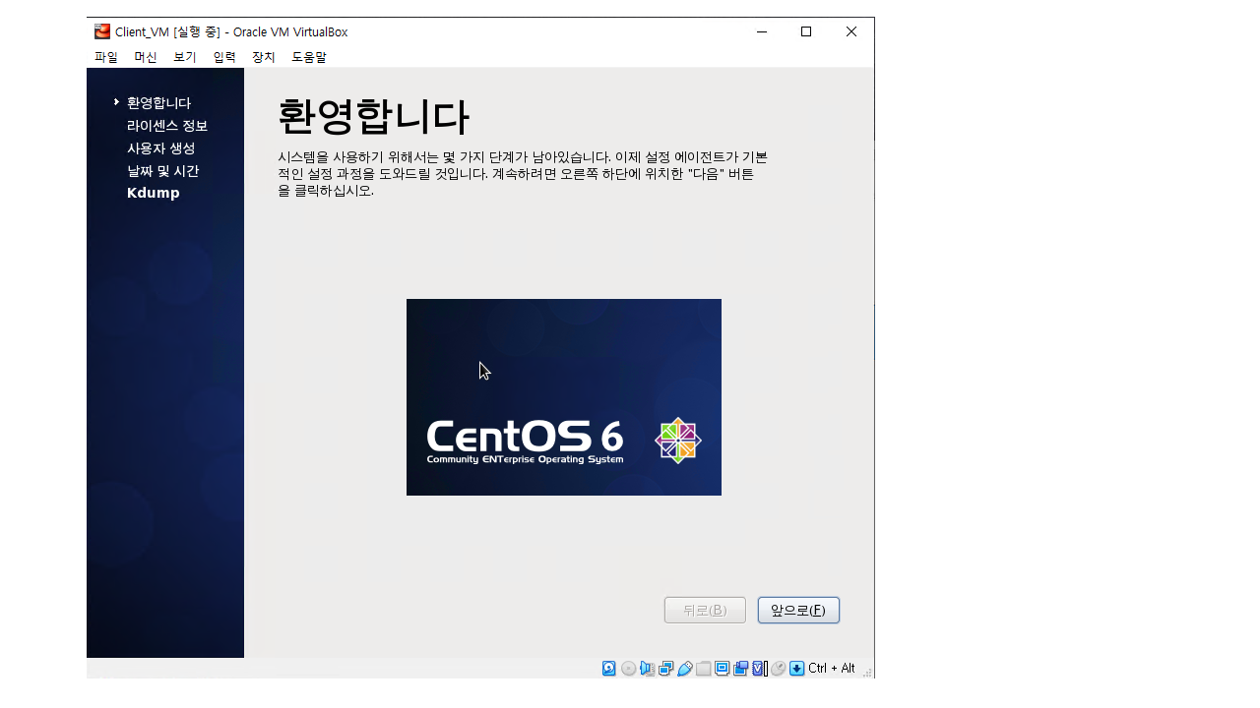Click the display settings status icon

point(722,669)
